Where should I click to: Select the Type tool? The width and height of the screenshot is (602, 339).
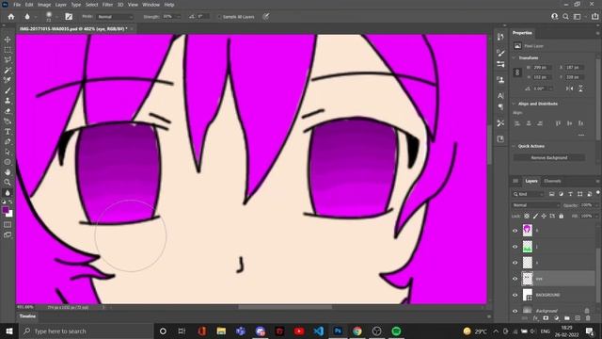tap(8, 132)
